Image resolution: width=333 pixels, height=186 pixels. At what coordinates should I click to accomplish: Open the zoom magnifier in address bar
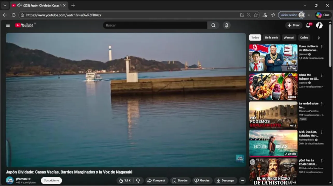click(x=249, y=15)
